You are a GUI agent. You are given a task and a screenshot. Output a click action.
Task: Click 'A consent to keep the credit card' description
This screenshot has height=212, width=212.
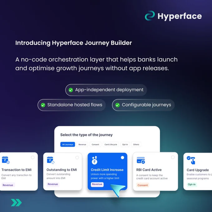coord(152,177)
